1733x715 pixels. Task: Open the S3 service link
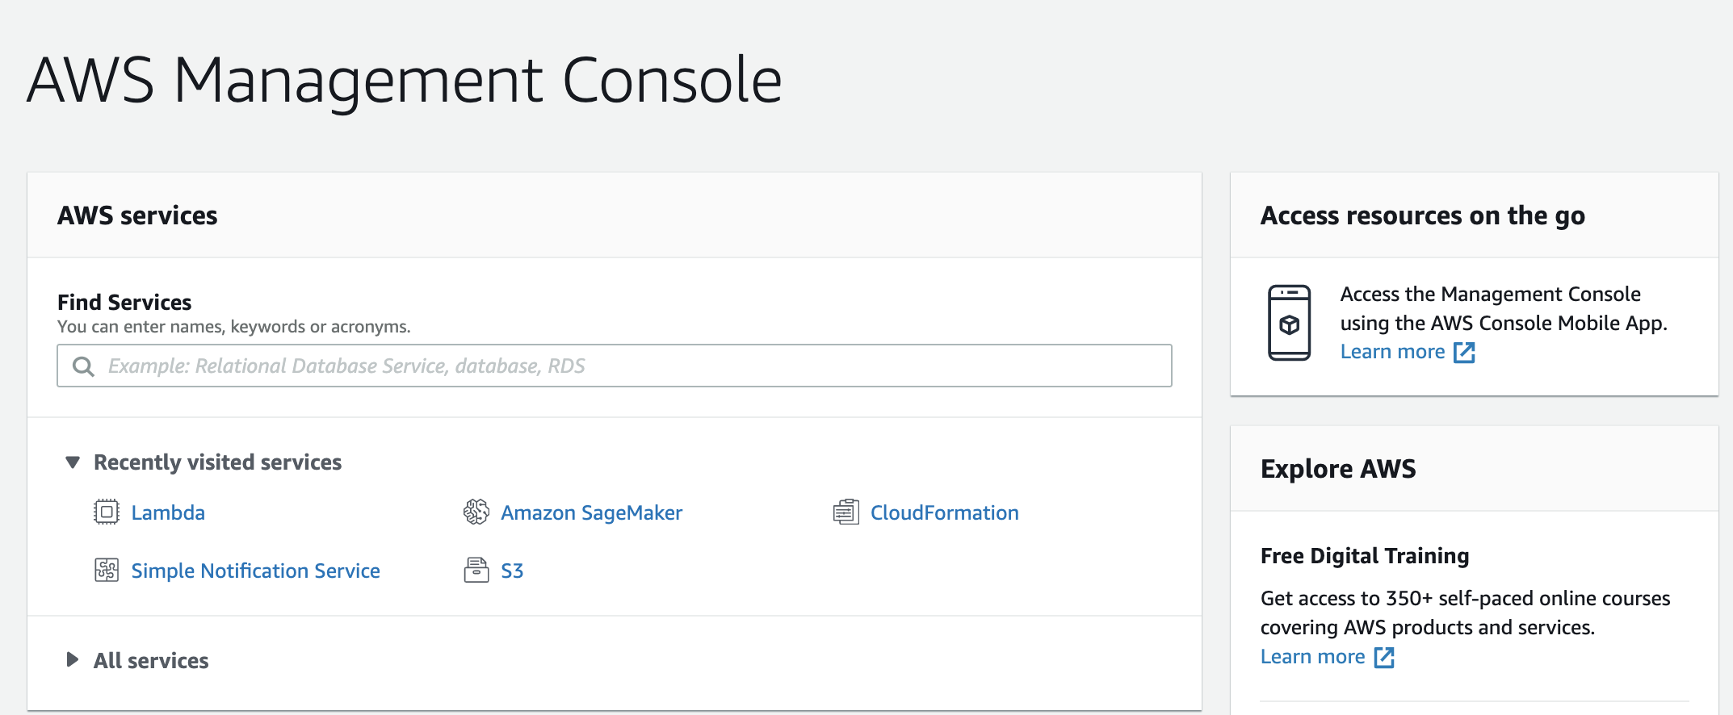pos(512,571)
